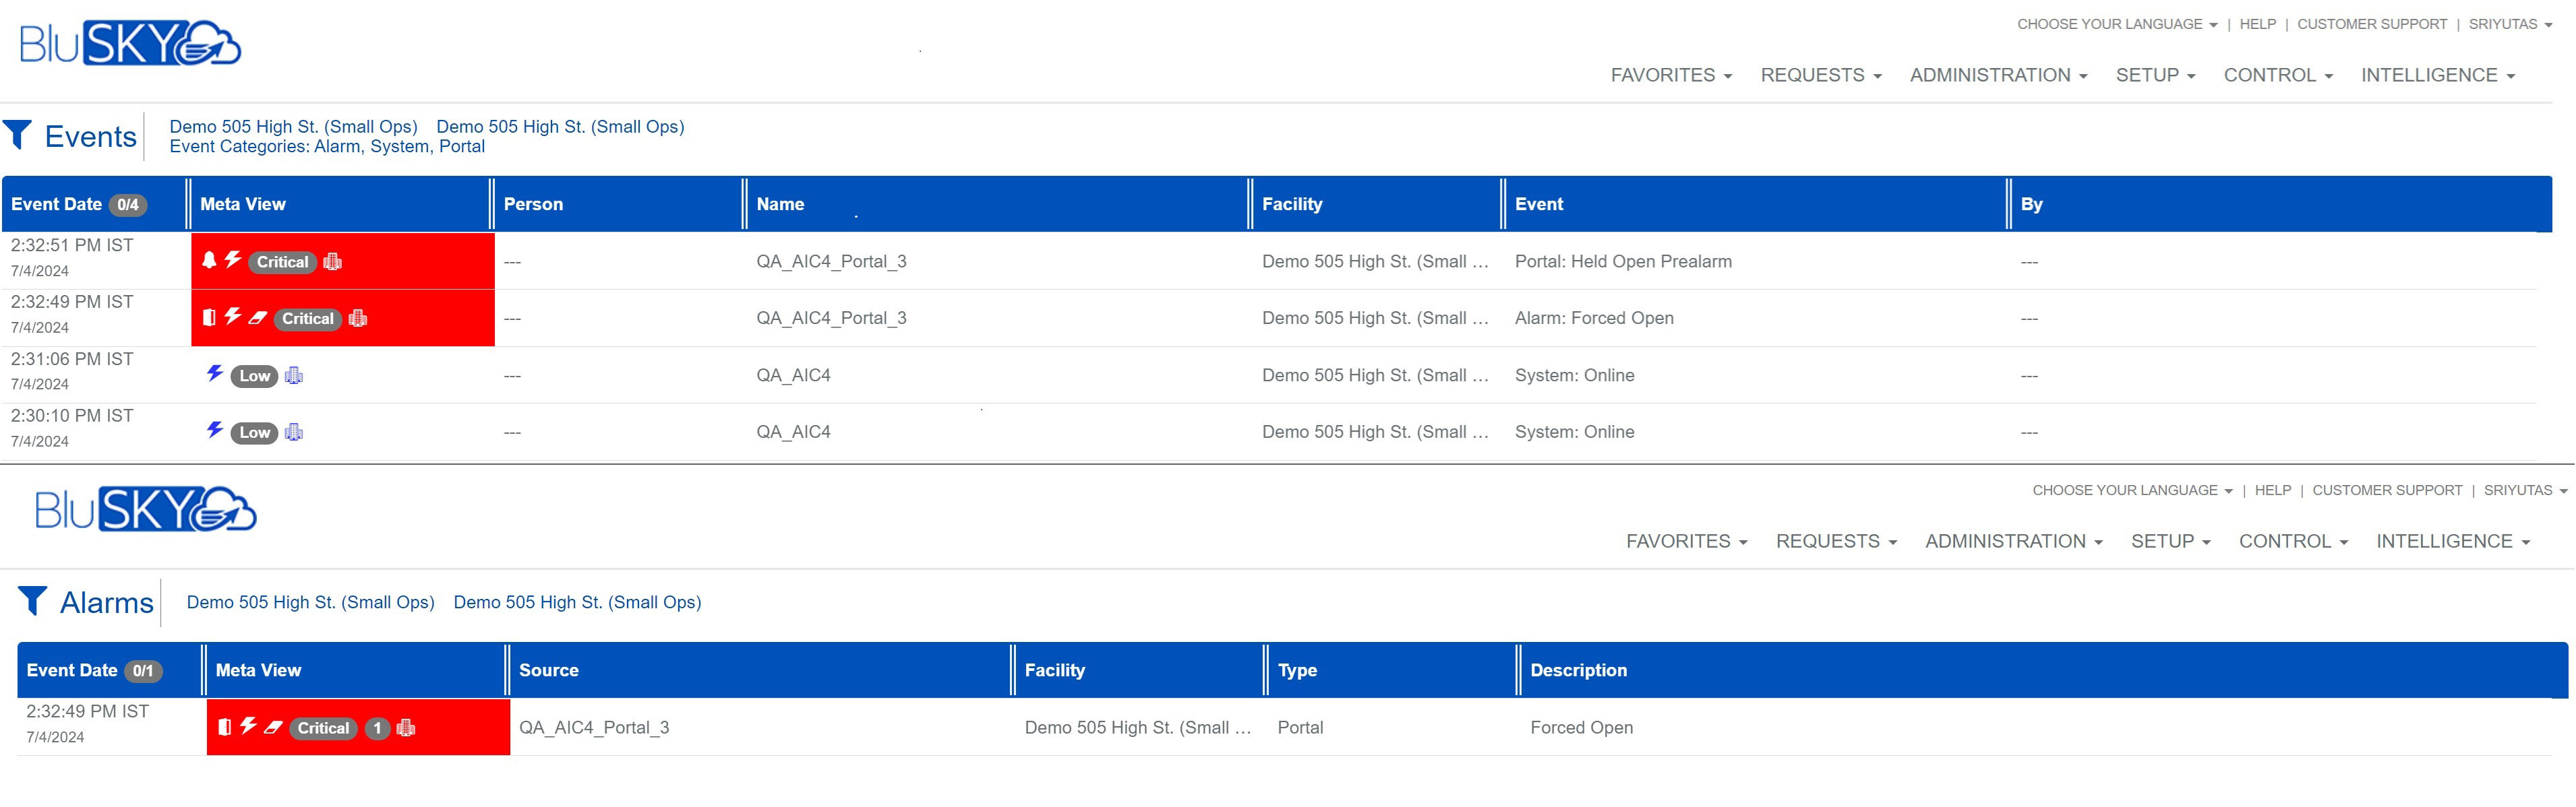Click lightning icon in Alarms table row
The image size is (2576, 807).
(248, 726)
